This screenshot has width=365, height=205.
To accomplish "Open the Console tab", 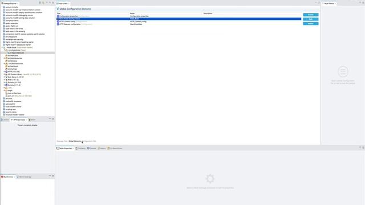I will (92, 148).
